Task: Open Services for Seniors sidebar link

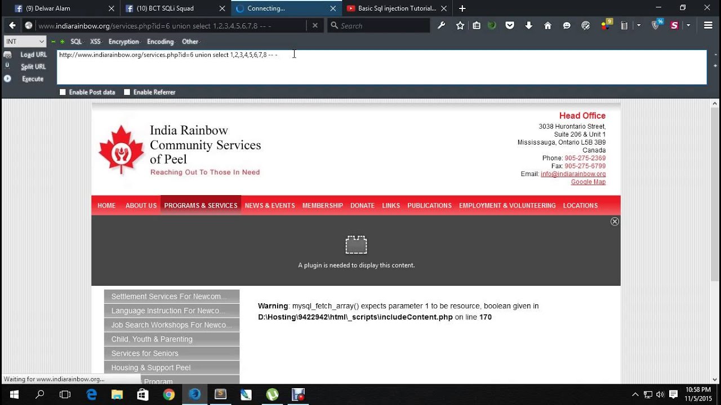Action: coord(172,353)
